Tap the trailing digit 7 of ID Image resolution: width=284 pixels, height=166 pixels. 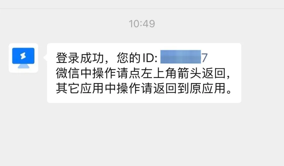(204, 58)
